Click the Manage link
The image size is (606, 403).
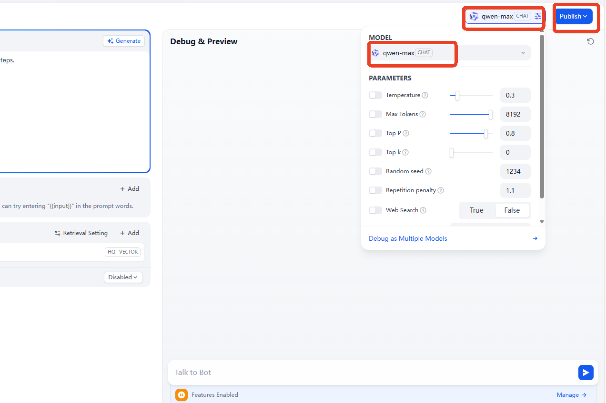(x=572, y=395)
